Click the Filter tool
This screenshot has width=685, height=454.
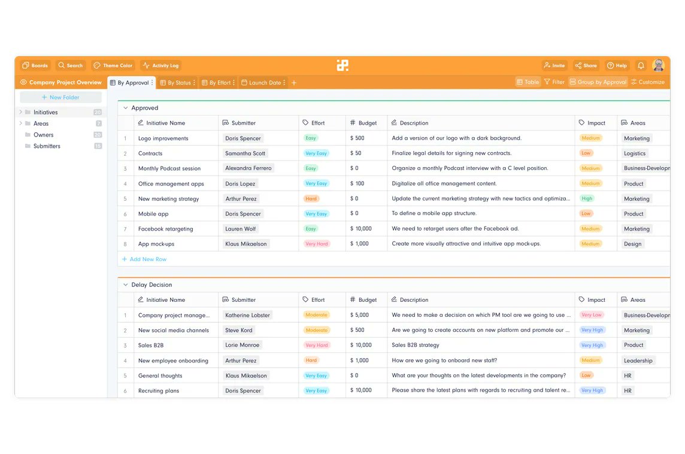(554, 82)
